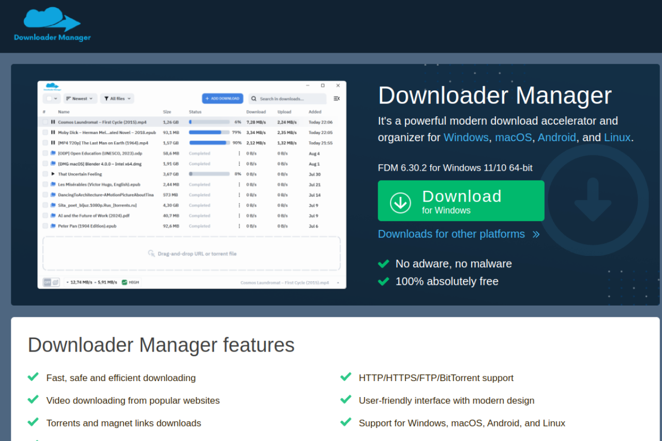Tick checkbox for Last Man on Earth row

(46, 143)
